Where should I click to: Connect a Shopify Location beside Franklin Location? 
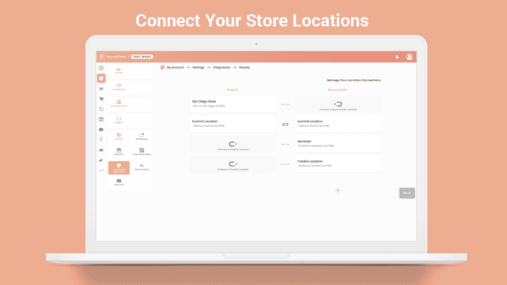pos(233,165)
